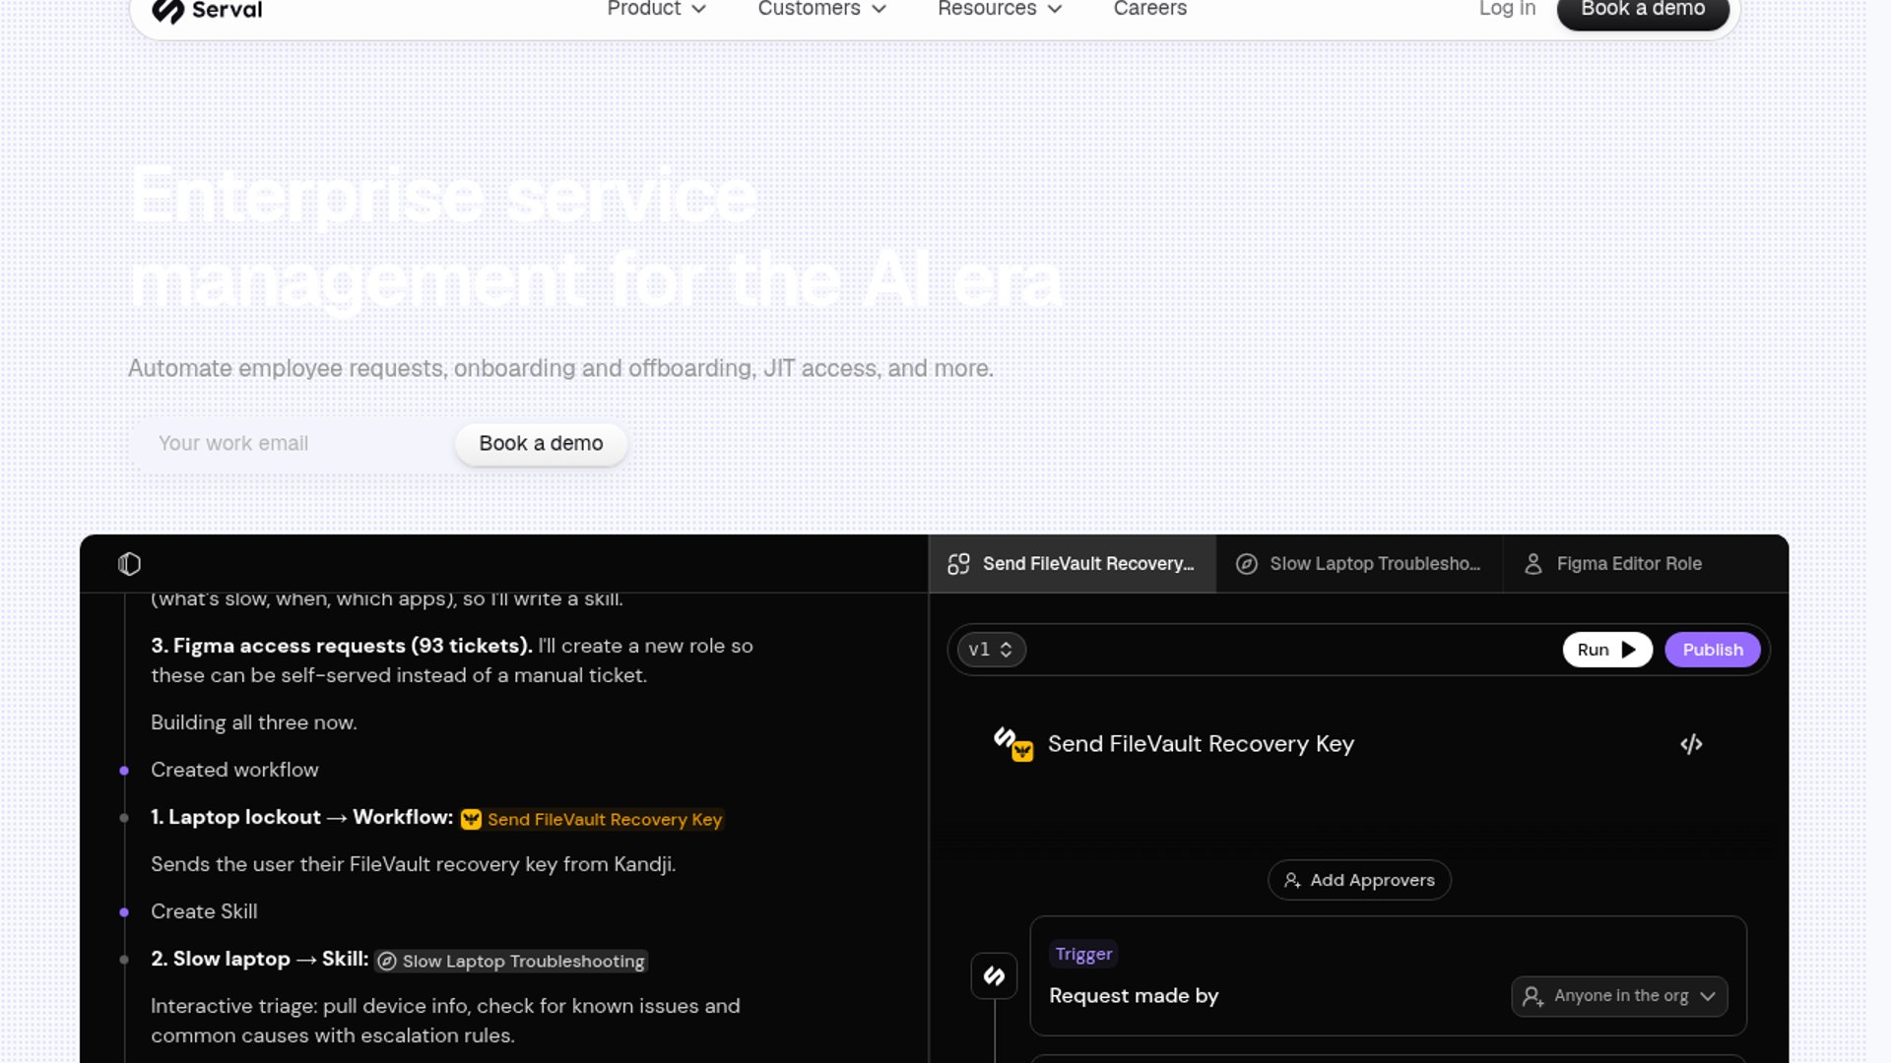Open the v1 version selector

coord(991,650)
